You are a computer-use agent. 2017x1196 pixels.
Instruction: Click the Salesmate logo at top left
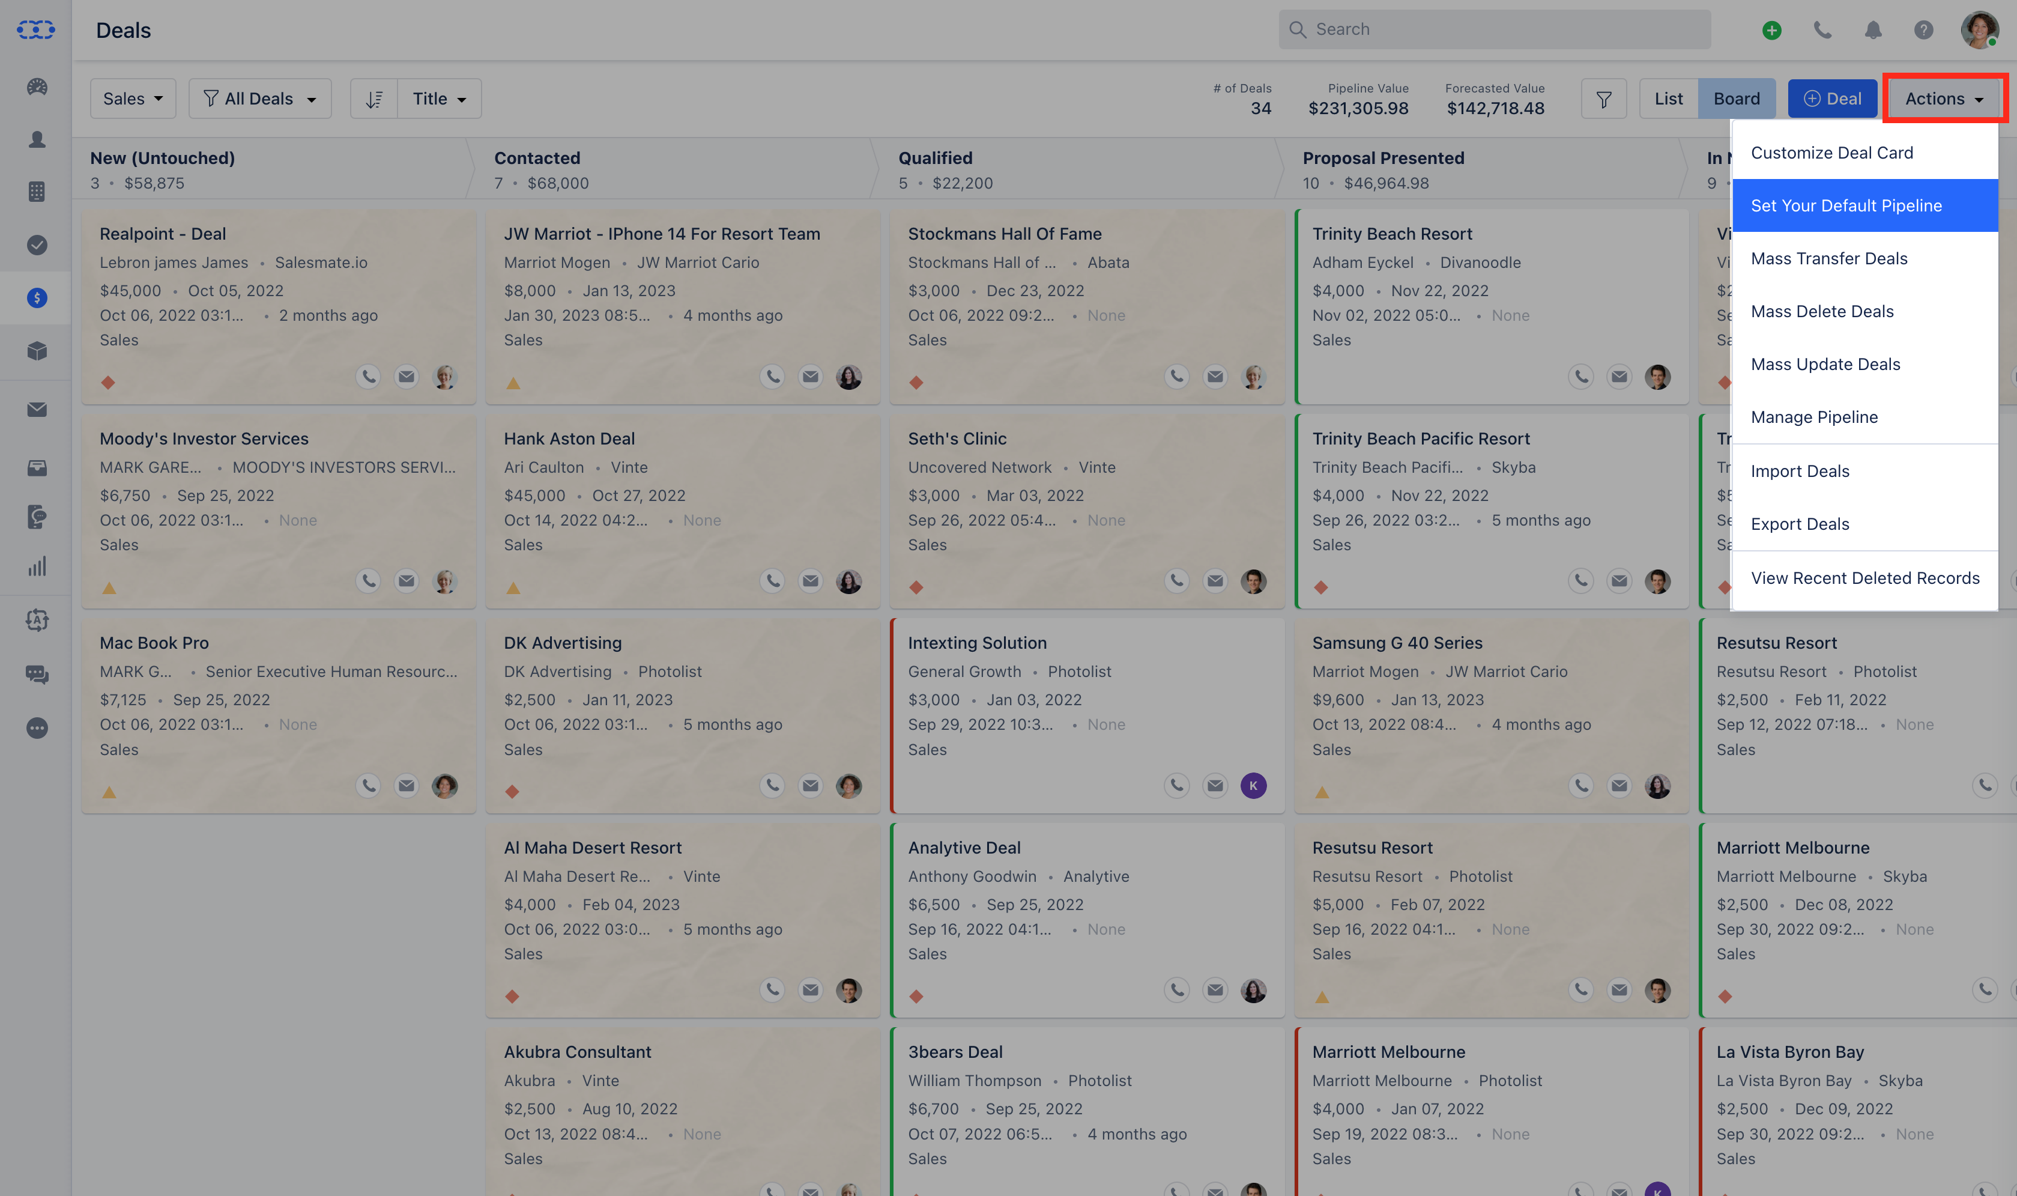36,30
